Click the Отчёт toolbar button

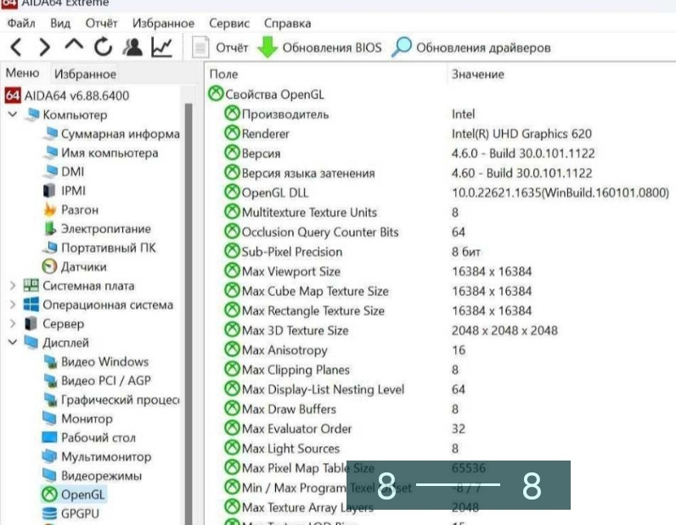pos(222,47)
